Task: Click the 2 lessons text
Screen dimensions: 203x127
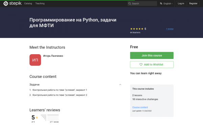Action: (x=137, y=96)
